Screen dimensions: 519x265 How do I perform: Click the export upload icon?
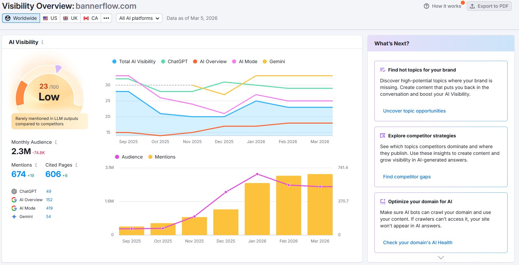pos(473,6)
